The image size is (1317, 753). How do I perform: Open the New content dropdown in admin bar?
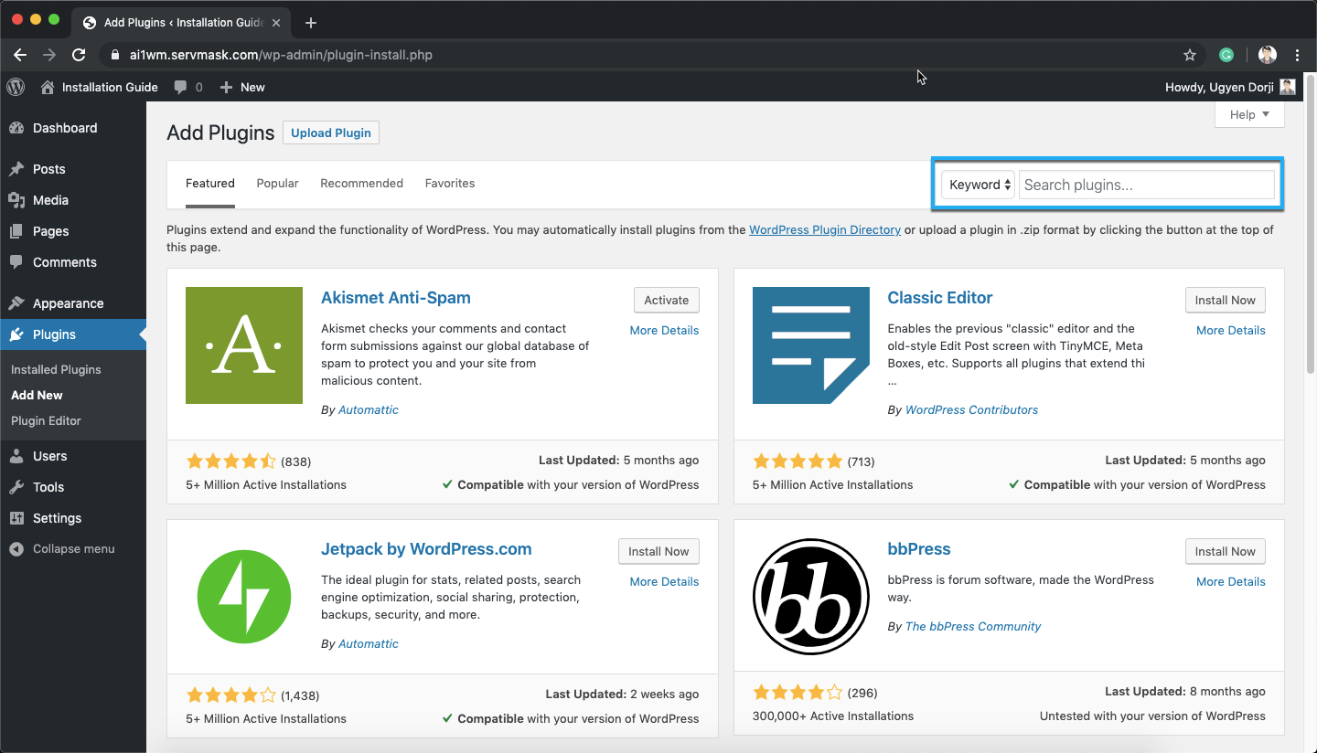point(243,87)
